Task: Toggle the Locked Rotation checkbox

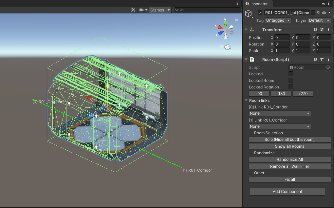Action: point(291,87)
